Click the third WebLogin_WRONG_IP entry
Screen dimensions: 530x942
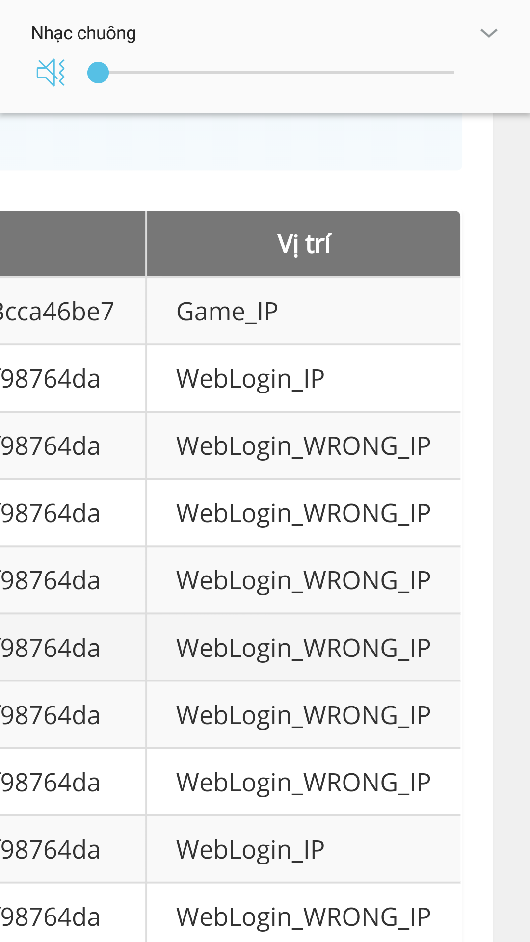(304, 580)
